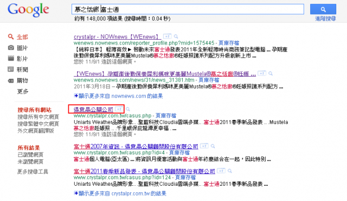Select 搜尋繁體中文網頁 filter
This screenshot has width=347, height=201.
tap(38, 124)
